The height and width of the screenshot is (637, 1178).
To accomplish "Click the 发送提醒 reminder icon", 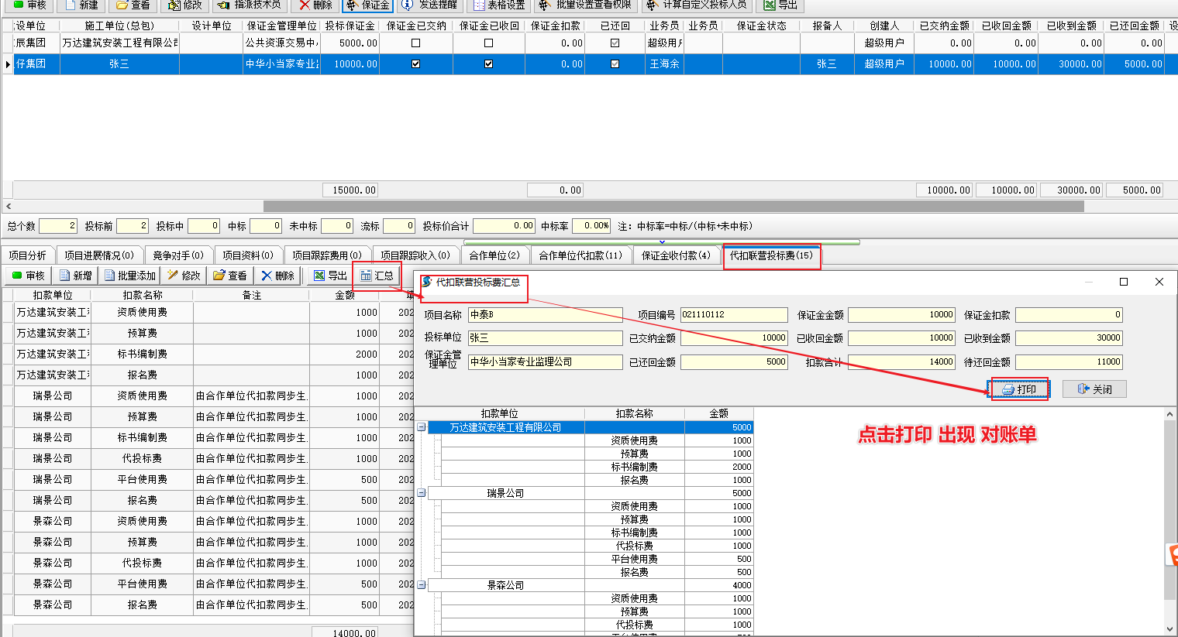I will (429, 5).
